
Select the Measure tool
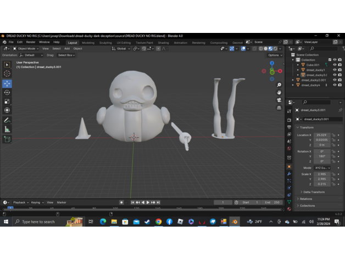tap(7, 129)
